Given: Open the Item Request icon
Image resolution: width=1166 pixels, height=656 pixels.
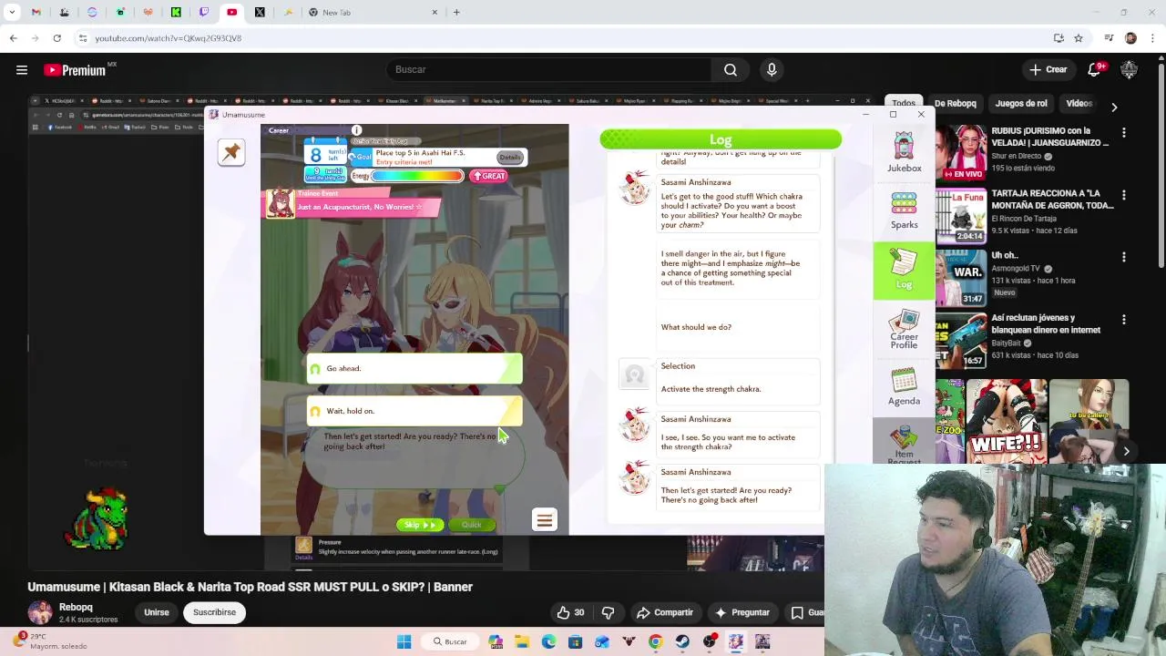Looking at the screenshot, I should pos(904,444).
